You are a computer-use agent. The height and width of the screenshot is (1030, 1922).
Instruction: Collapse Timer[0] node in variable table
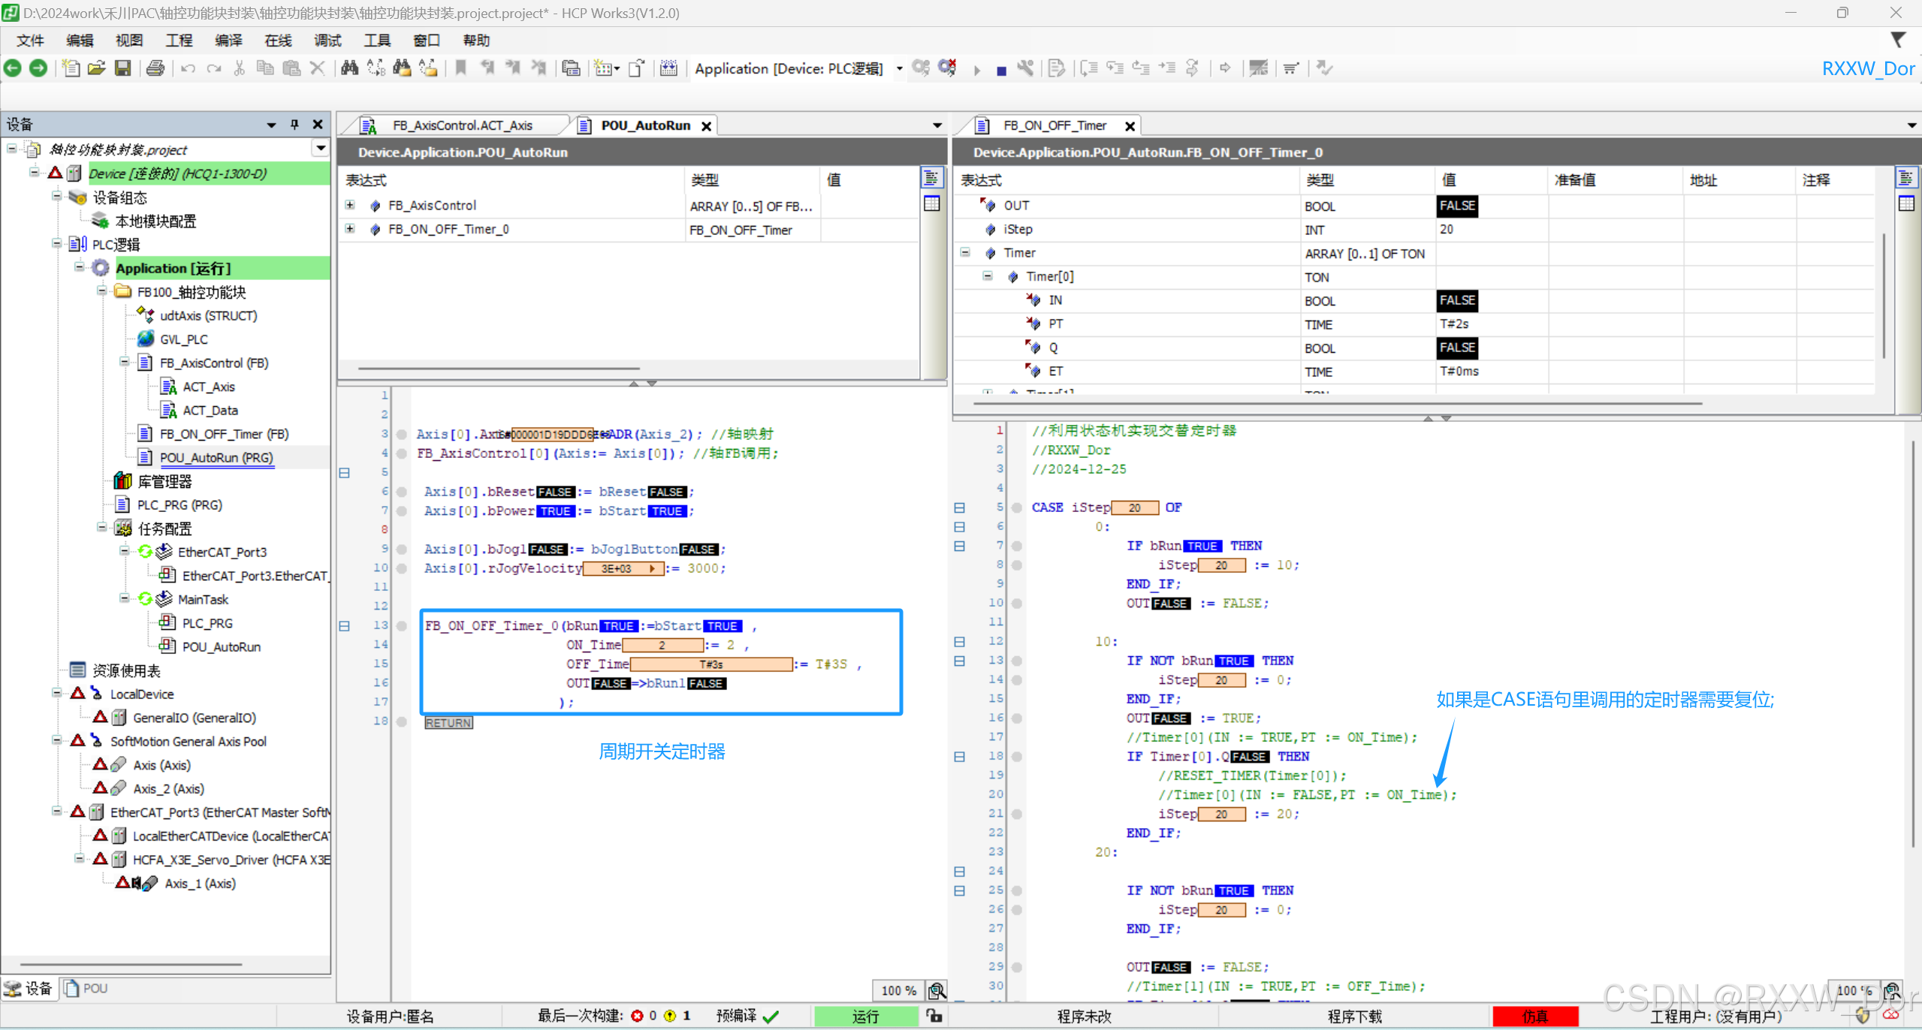[x=988, y=276]
